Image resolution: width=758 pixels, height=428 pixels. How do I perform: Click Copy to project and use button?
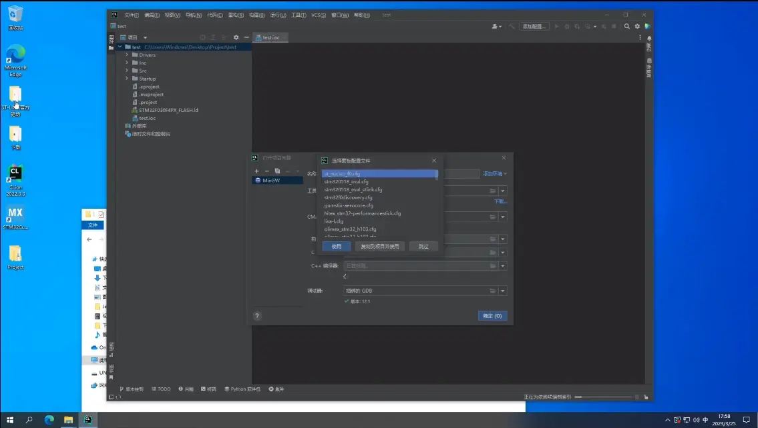[x=379, y=246]
